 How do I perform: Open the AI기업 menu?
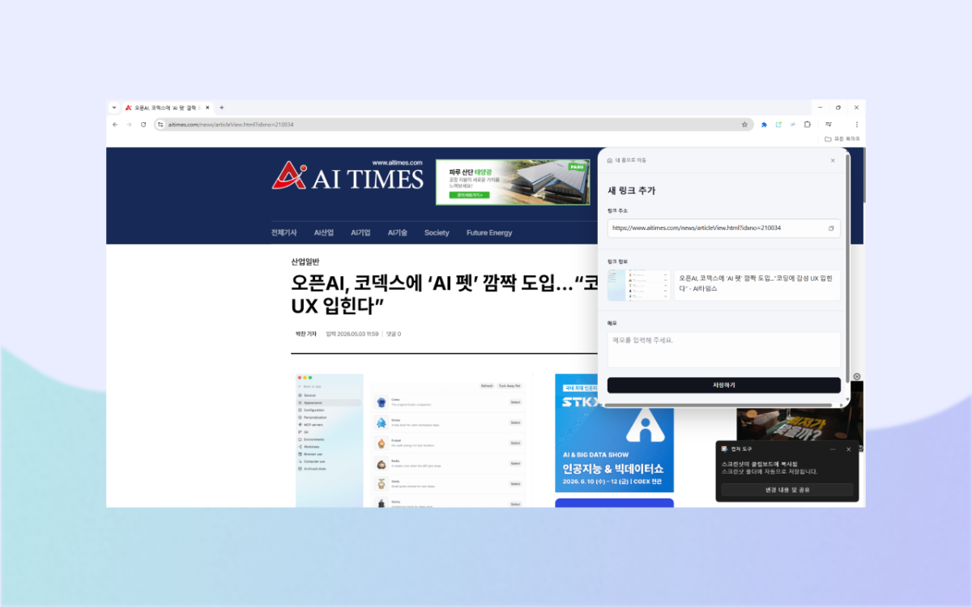[x=360, y=232]
